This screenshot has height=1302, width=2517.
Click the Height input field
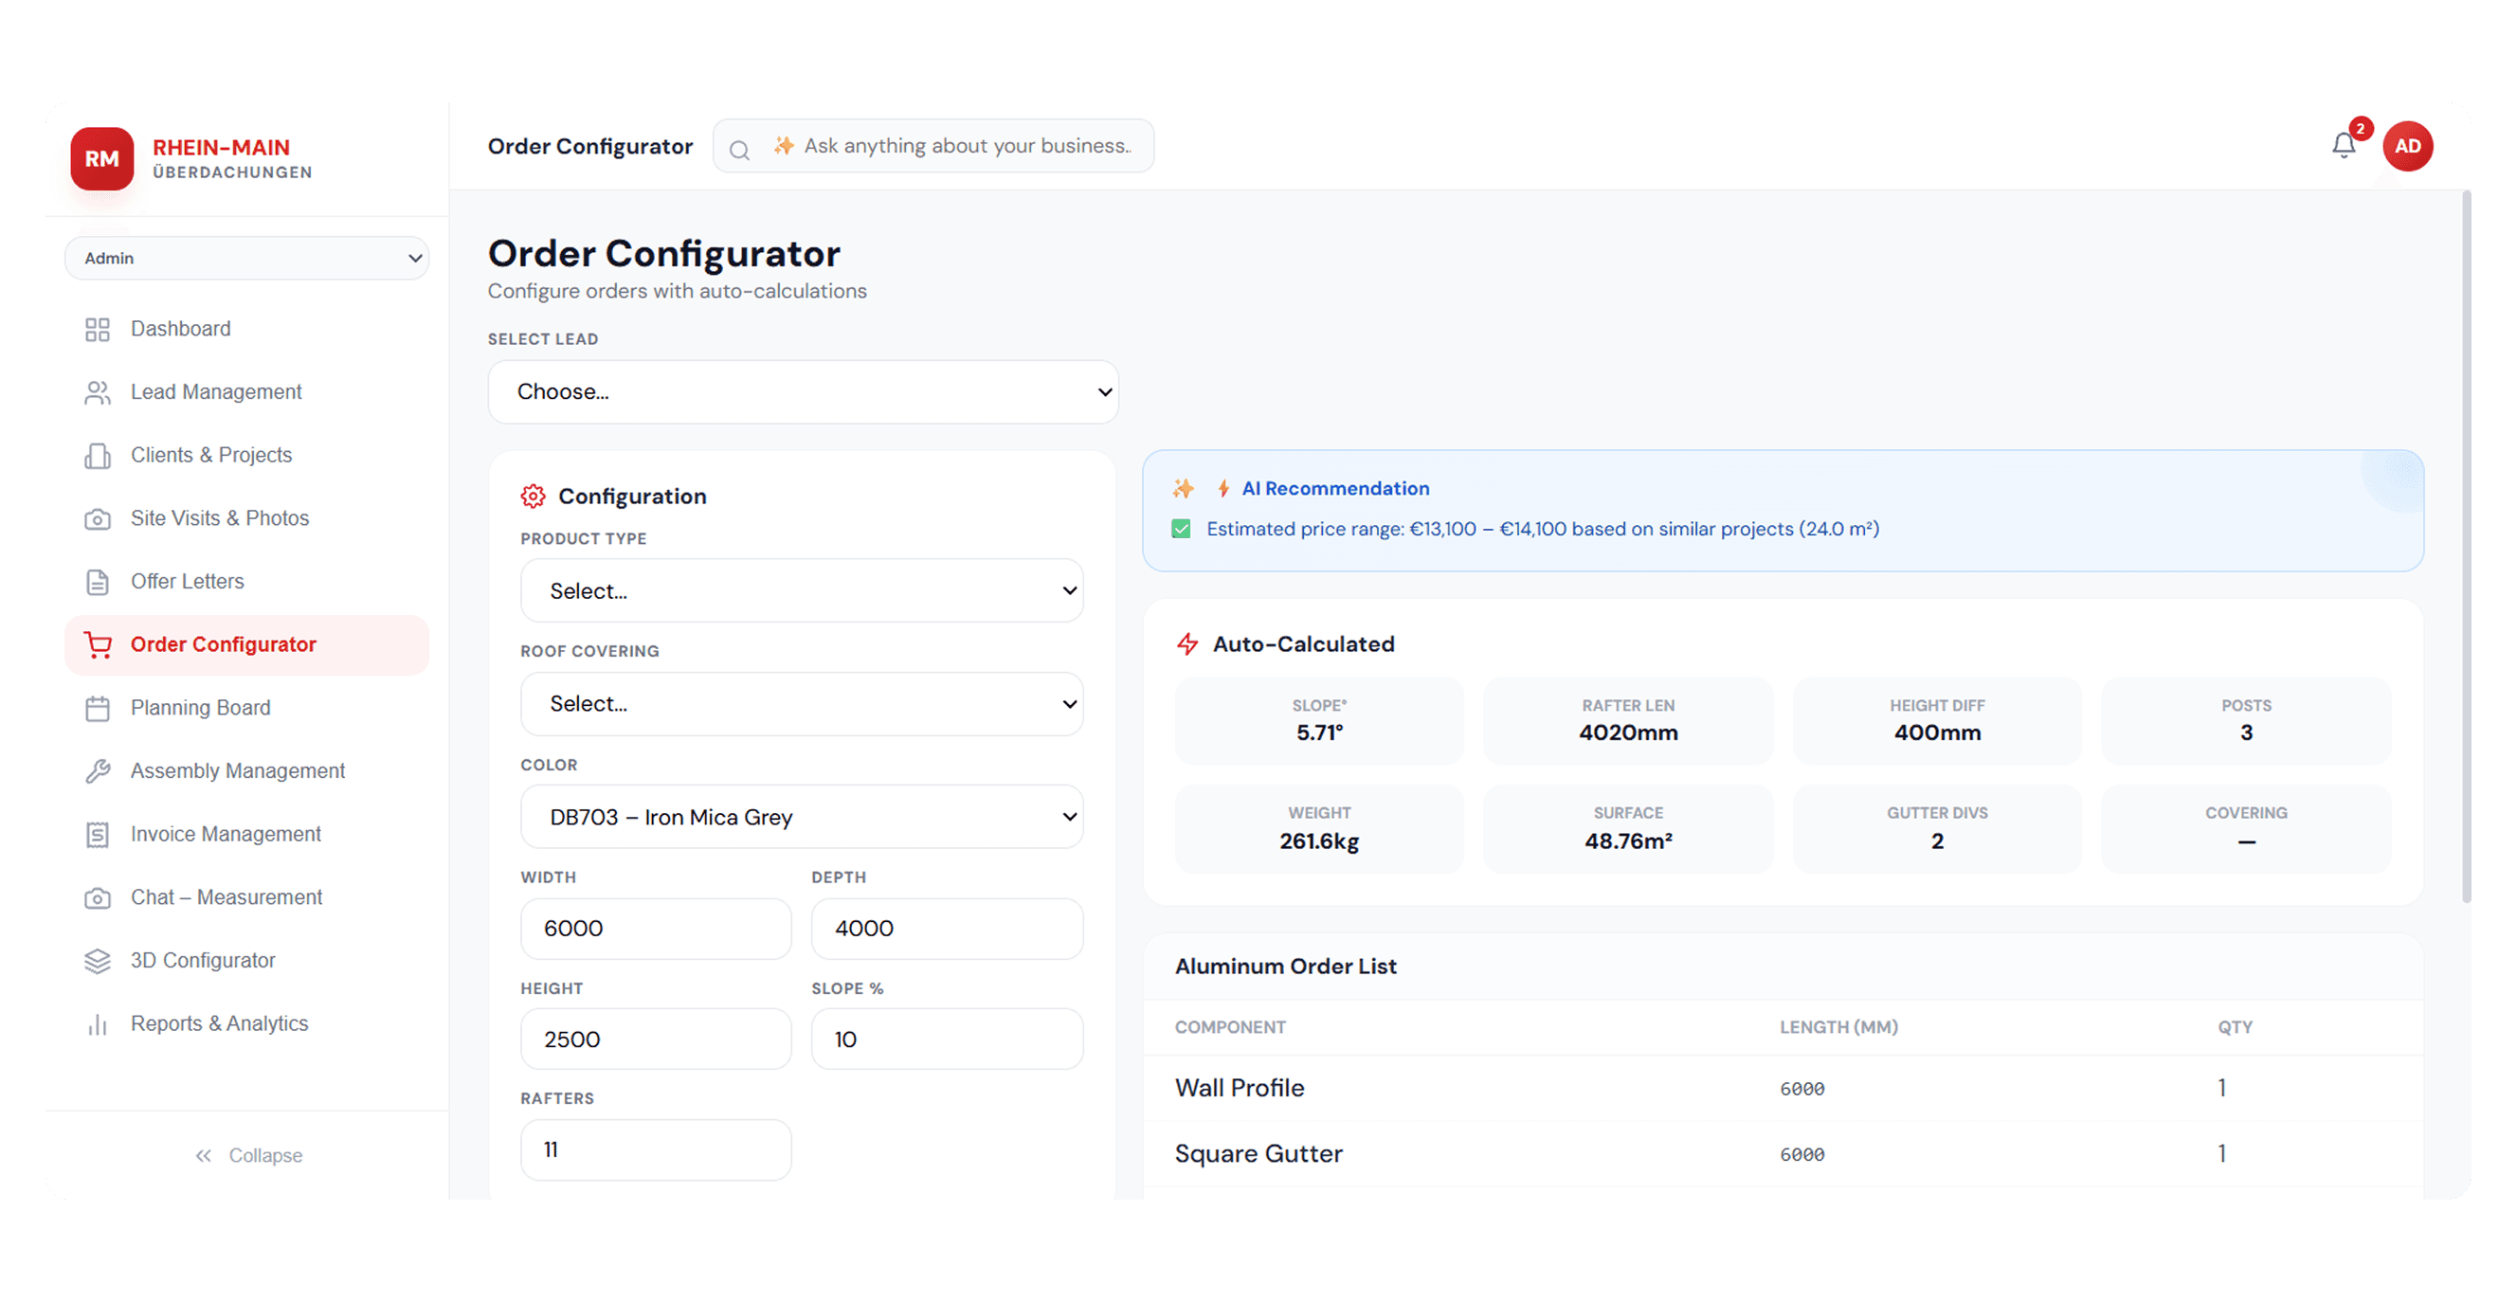pos(656,1040)
